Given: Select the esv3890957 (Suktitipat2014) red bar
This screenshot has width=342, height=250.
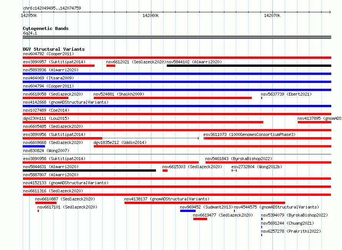Looking at the screenshot, I should click(59, 66).
